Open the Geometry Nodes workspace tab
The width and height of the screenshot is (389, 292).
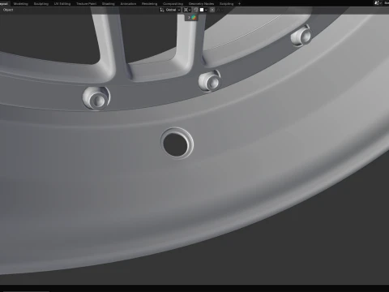tap(201, 4)
